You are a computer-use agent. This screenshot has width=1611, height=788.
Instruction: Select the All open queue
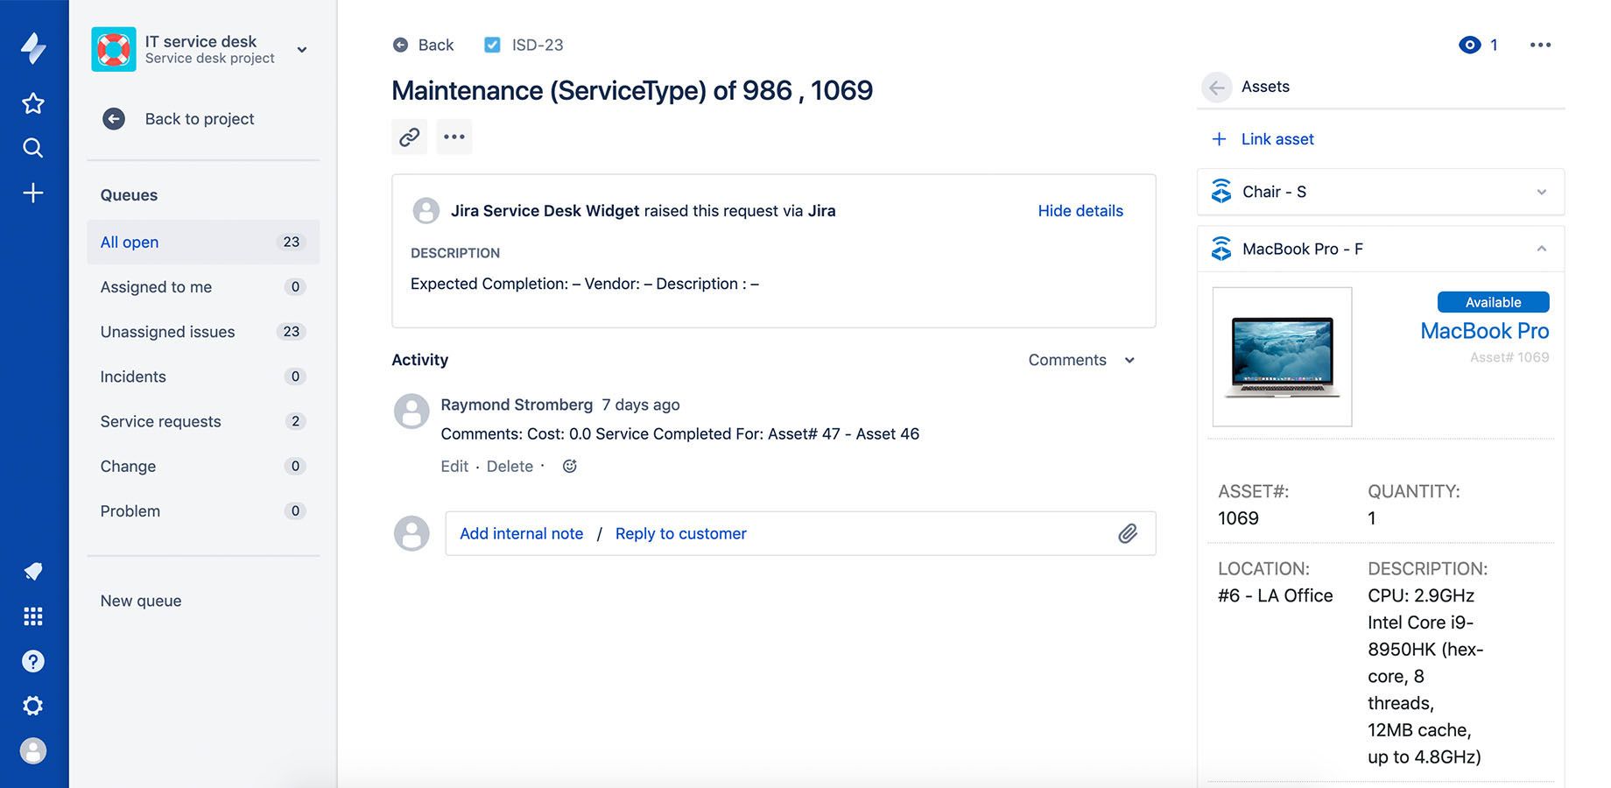(203, 242)
